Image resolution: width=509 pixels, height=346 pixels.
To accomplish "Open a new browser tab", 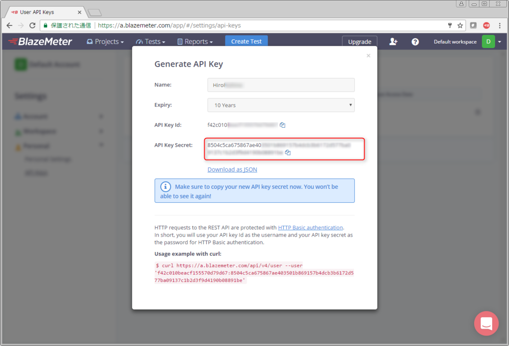I will (95, 12).
